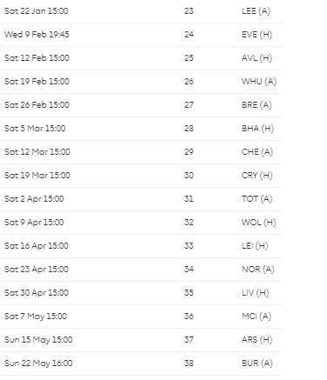
Task: Click the BUR (A) final fixture
Action: [x=257, y=363]
